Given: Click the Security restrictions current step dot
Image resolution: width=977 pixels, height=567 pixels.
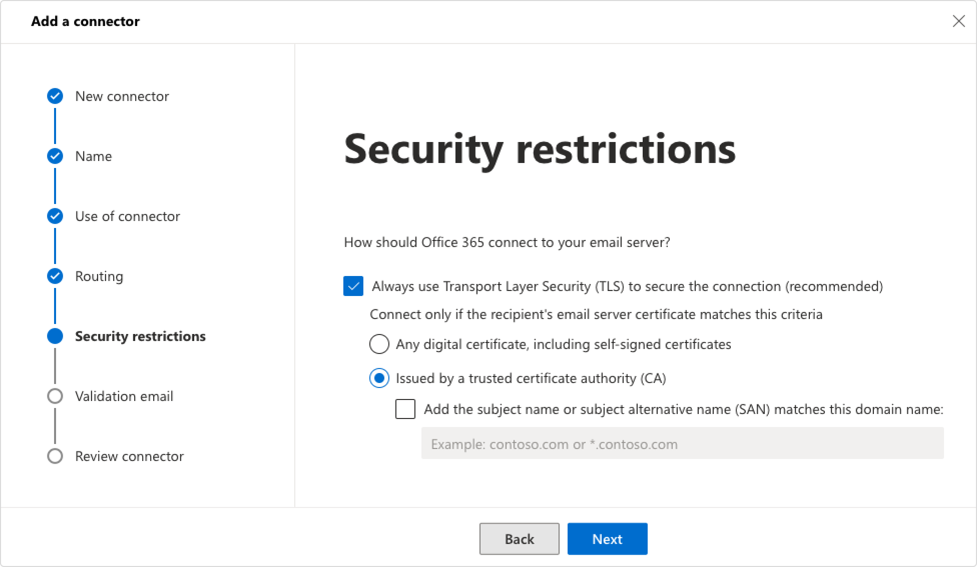Looking at the screenshot, I should pos(55,336).
